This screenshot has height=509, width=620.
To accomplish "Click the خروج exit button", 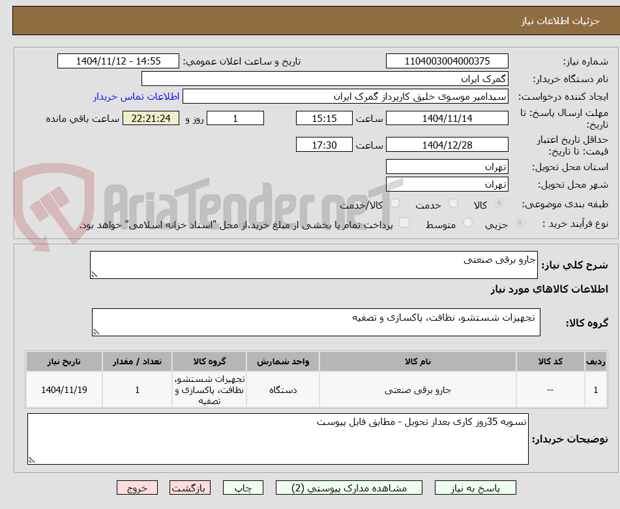I will click(137, 487).
